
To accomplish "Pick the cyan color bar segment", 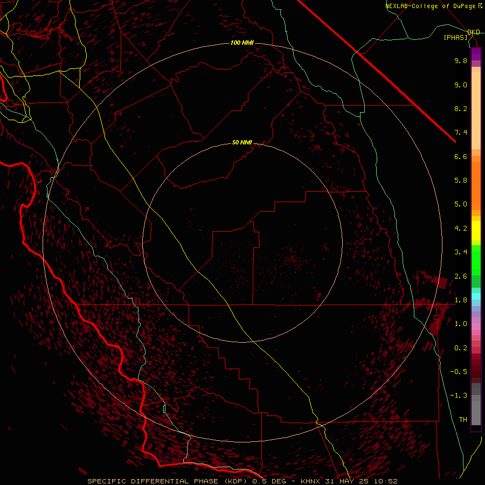I will click(476, 296).
